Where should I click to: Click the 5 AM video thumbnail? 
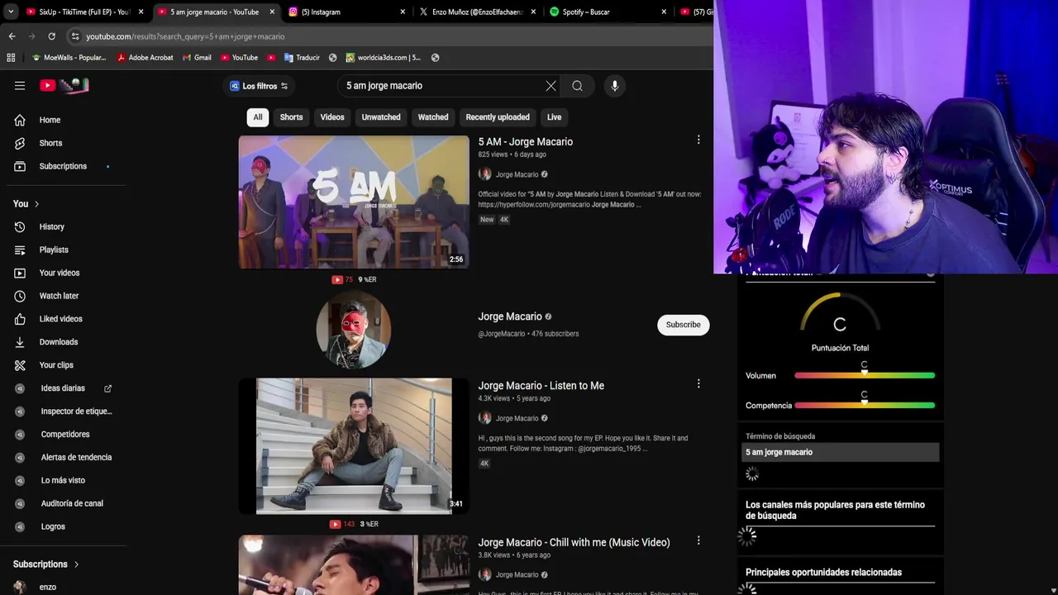tap(354, 202)
